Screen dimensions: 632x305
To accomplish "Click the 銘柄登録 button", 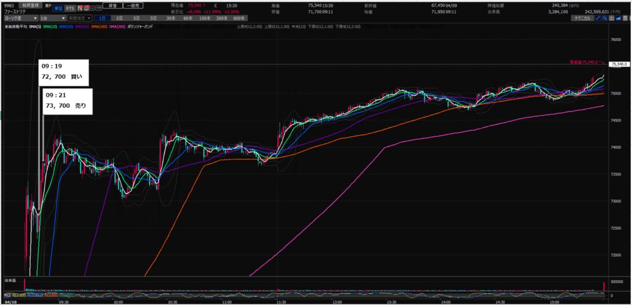I will pyautogui.click(x=30, y=5).
